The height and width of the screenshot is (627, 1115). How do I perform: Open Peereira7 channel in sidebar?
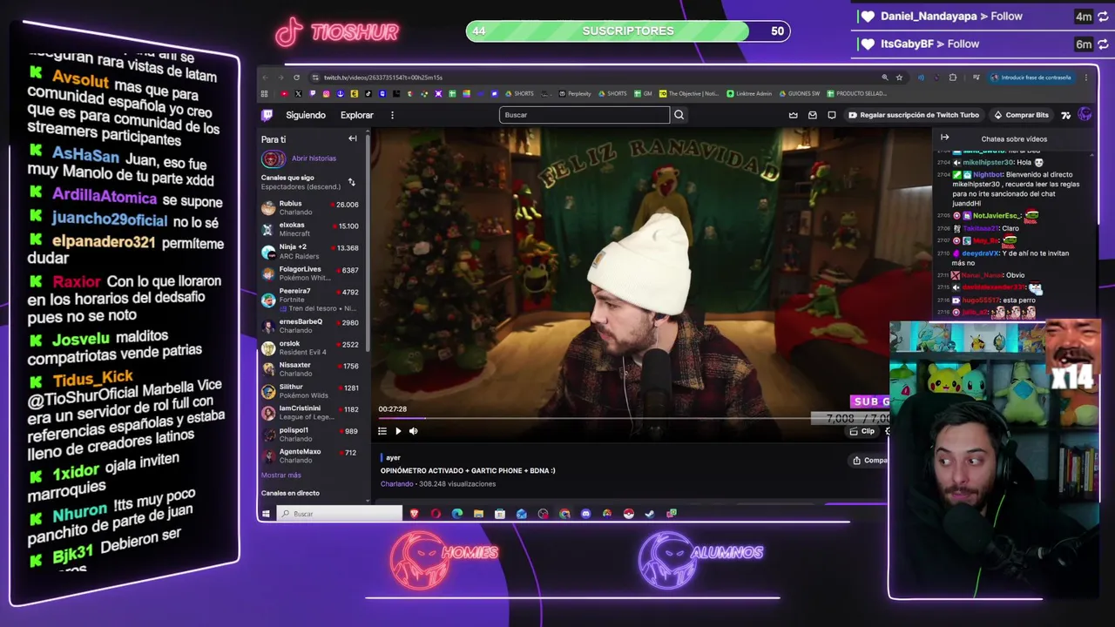coord(310,300)
